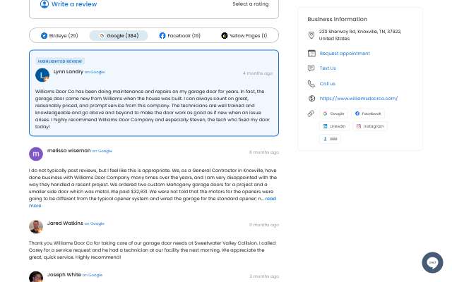Click the map pin address icon
The height and width of the screenshot is (282, 452).
coord(311,35)
